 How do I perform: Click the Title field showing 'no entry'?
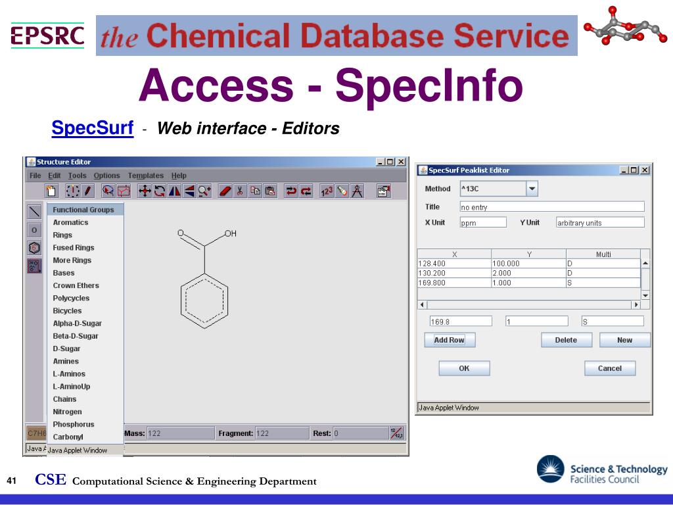coord(552,207)
